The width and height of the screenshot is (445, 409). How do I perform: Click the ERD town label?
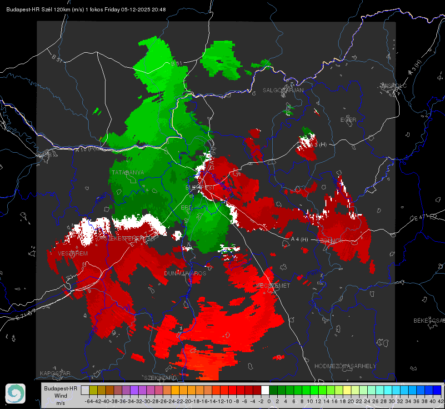pyautogui.click(x=186, y=208)
